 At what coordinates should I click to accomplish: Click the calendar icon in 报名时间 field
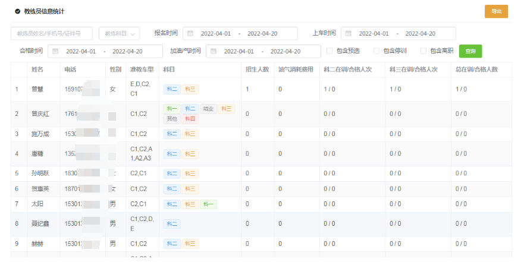pos(190,34)
